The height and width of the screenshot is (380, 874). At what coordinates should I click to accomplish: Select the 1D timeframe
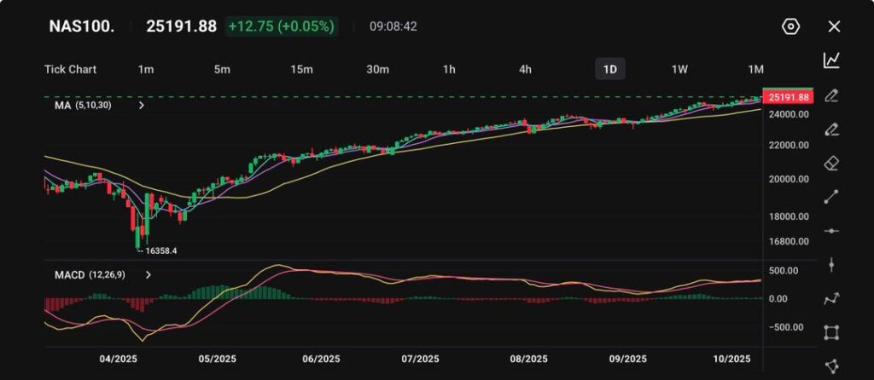[609, 69]
